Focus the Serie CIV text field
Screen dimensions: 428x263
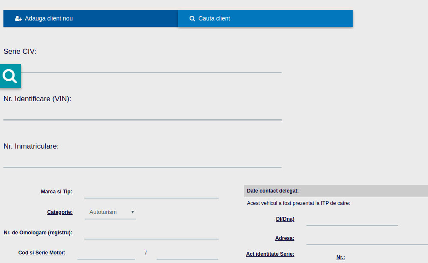[150, 67]
